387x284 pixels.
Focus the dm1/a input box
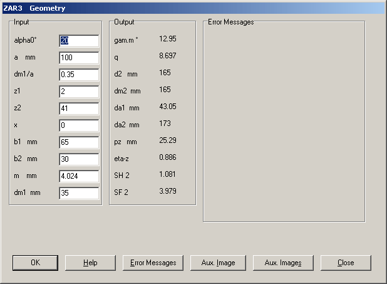[x=79, y=75]
